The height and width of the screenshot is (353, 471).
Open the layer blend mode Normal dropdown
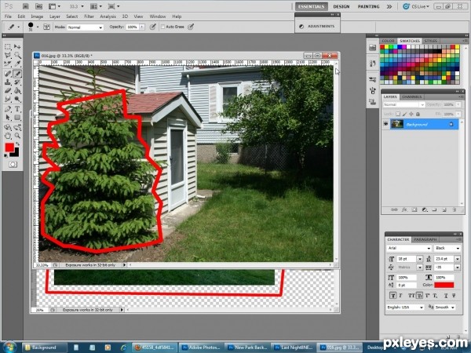pyautogui.click(x=403, y=104)
